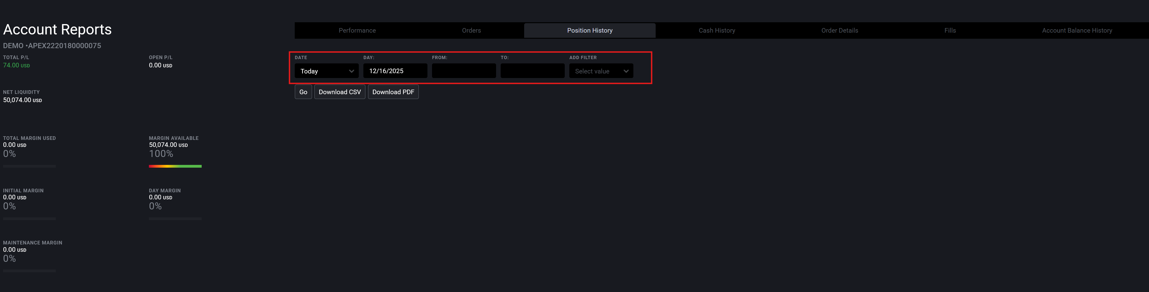Click the chevron on the Today selector
1149x292 pixels.
point(352,71)
